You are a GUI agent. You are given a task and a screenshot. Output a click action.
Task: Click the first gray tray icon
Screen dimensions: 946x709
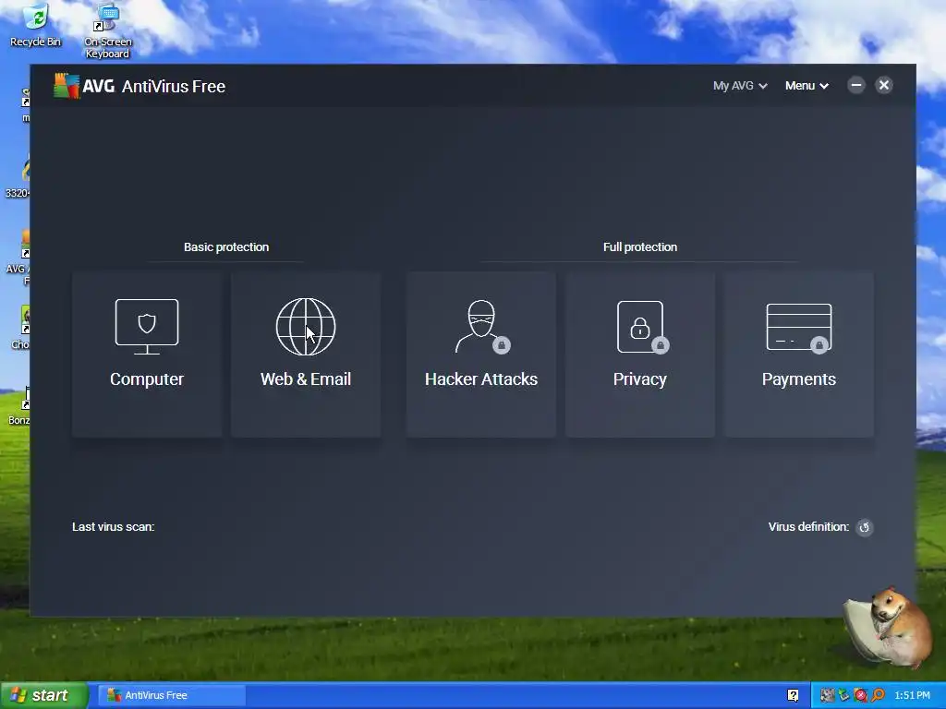[x=827, y=695]
